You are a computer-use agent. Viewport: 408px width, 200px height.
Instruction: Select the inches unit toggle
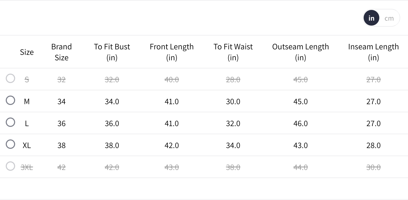point(371,18)
